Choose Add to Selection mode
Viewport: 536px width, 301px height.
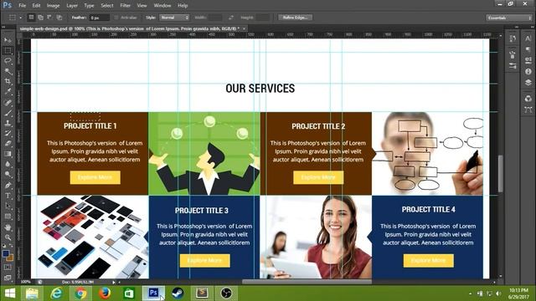(x=40, y=18)
